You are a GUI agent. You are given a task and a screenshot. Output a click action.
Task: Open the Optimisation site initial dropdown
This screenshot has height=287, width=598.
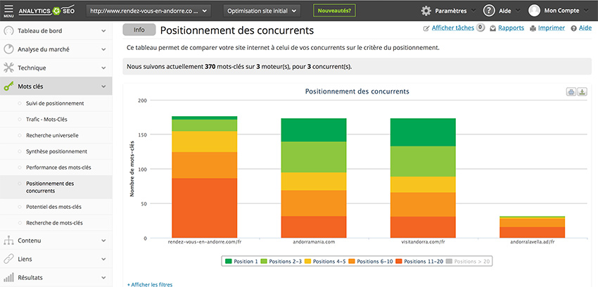(x=262, y=11)
